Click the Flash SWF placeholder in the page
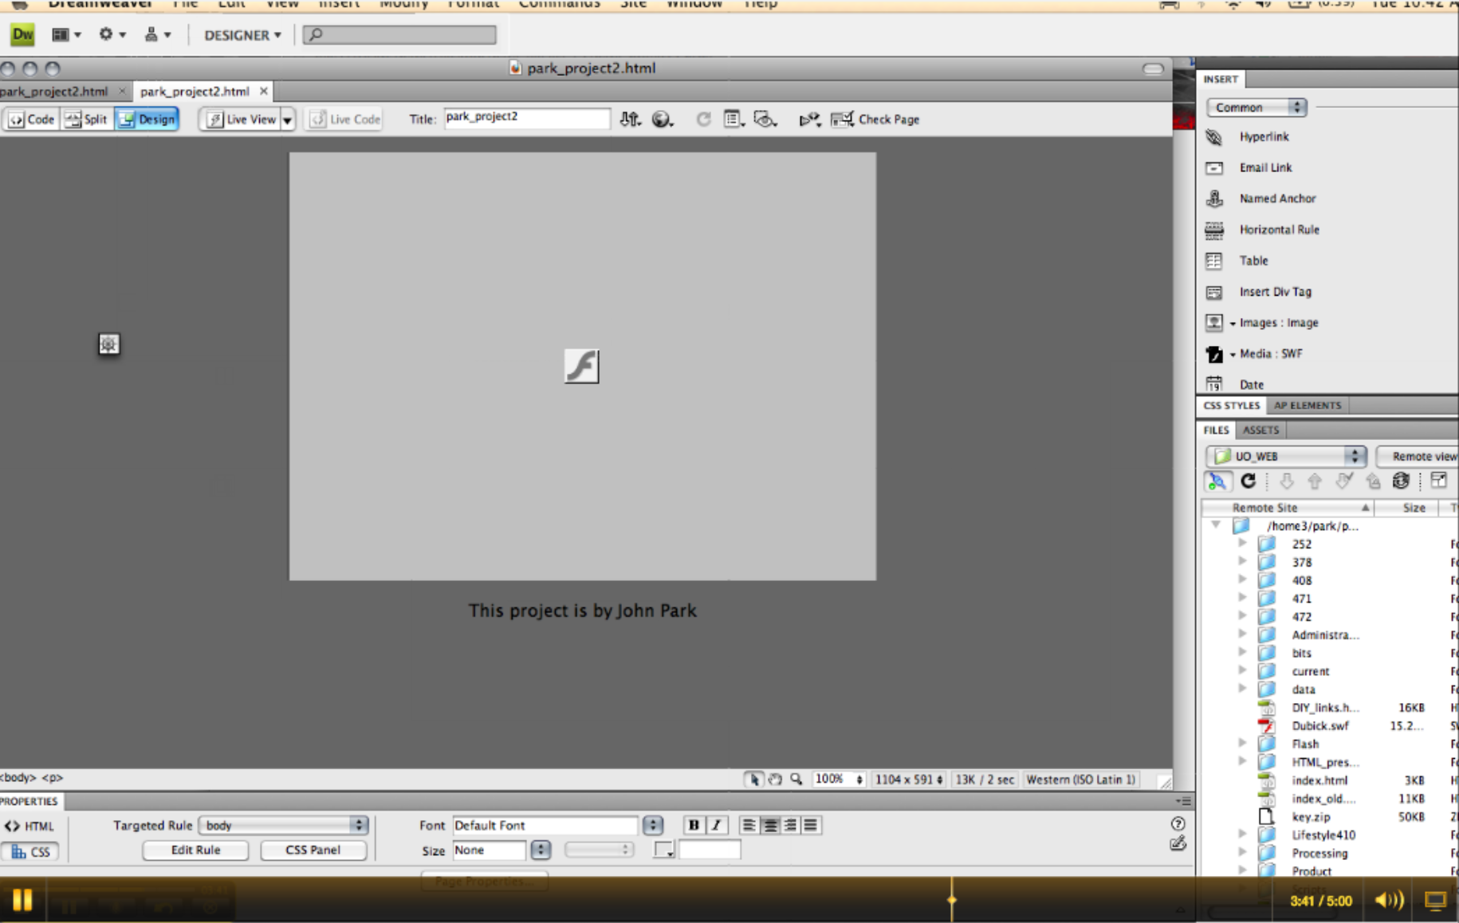1459x923 pixels. 582,367
